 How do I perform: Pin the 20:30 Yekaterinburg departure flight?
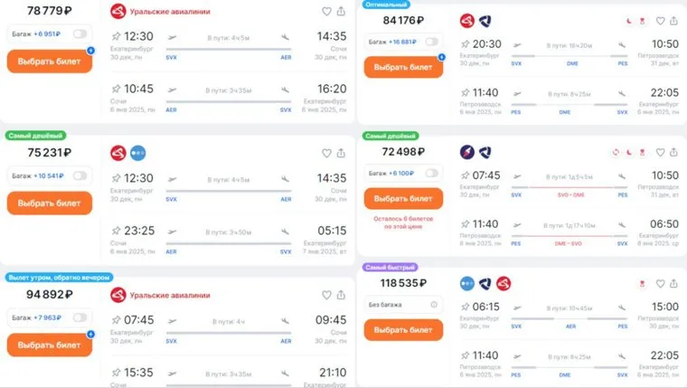pos(465,44)
